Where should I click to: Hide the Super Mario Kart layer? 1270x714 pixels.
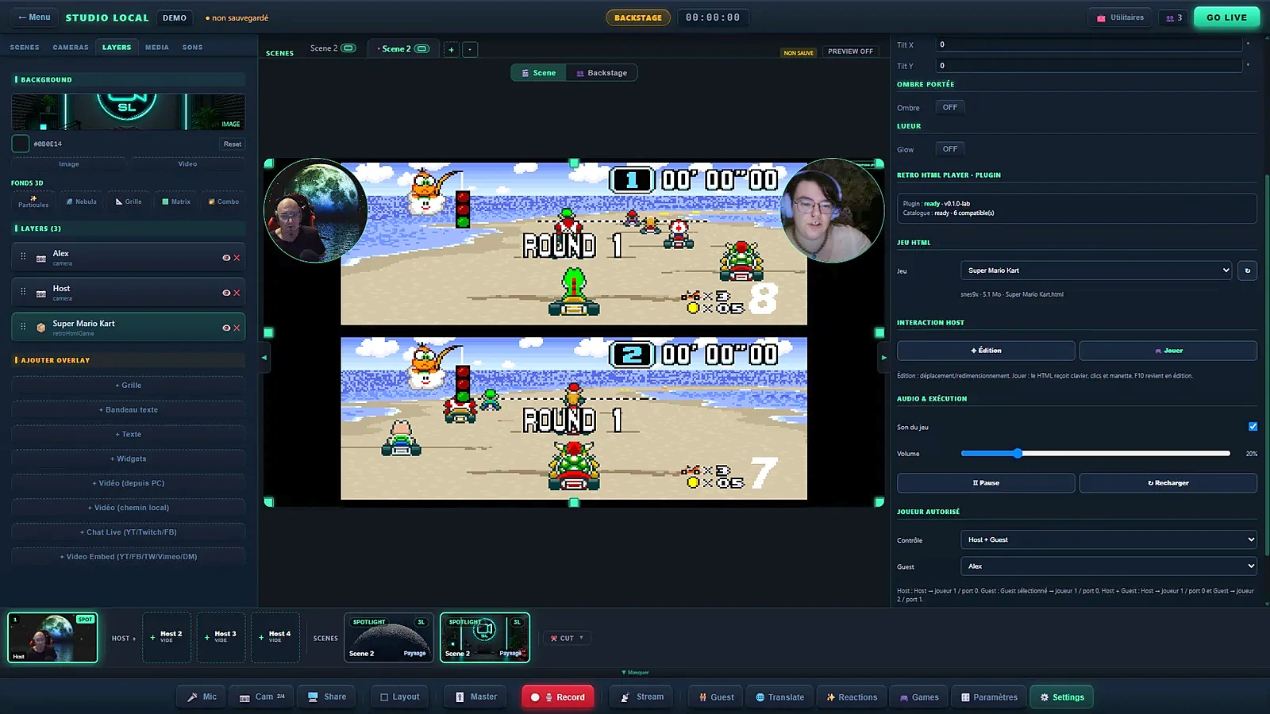226,328
